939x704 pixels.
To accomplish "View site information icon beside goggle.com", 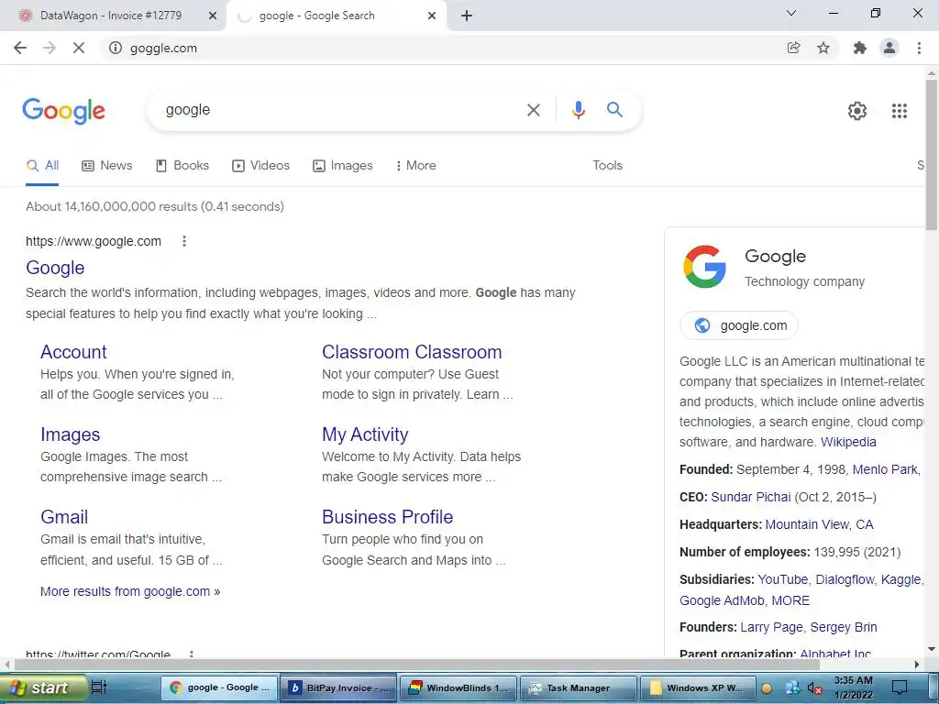I will point(115,48).
